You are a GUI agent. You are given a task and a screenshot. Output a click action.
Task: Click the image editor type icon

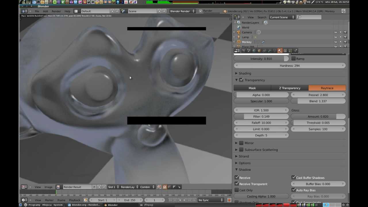pos(24,187)
